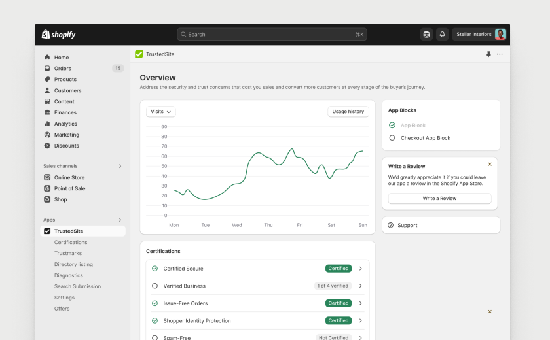Screen dimensions: 550x340
Task: Click the Stellar Interiors avatar
Action: click(x=500, y=34)
